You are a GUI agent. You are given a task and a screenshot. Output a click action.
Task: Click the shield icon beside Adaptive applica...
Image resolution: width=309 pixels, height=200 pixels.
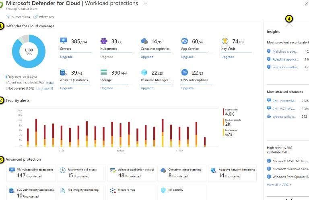click(269, 59)
